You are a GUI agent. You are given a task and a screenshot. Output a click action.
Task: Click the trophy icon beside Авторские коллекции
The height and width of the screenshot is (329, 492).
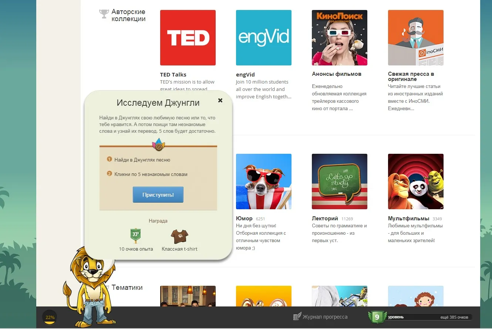pos(104,14)
